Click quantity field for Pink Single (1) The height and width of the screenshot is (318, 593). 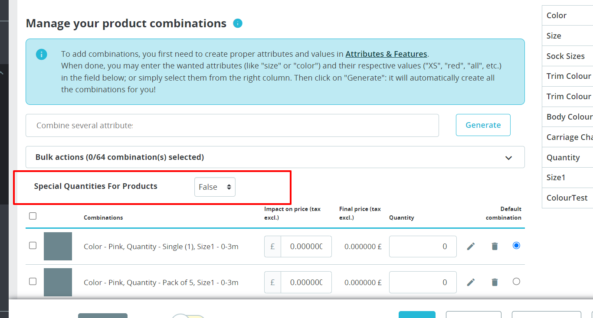(423, 247)
